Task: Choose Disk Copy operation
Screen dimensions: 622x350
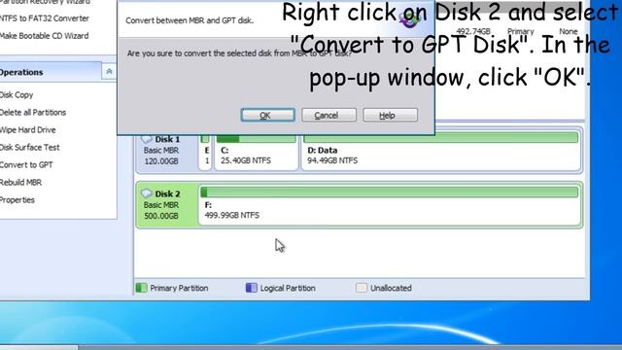Action: [17, 95]
